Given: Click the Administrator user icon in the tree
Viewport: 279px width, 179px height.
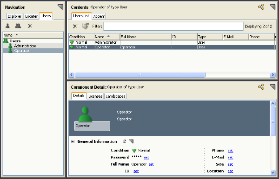Looking at the screenshot, I should coord(10,46).
